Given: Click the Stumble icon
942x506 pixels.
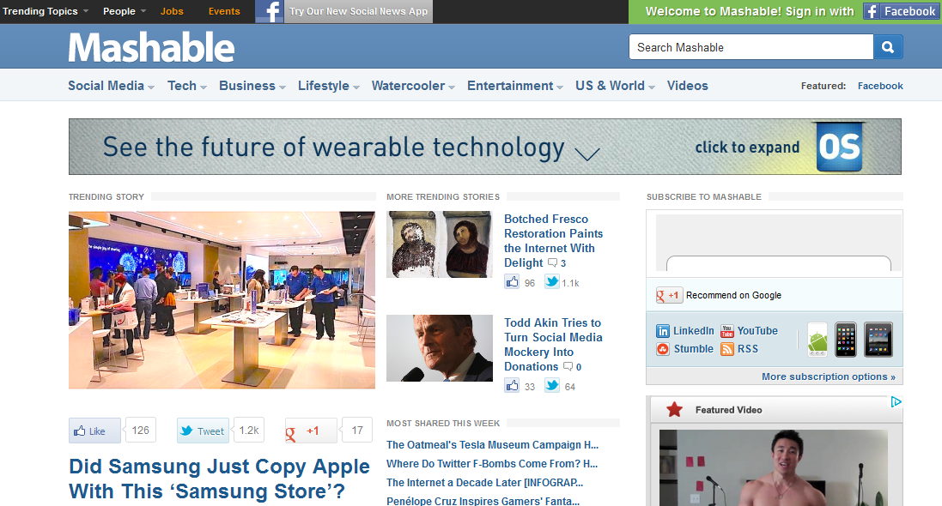Looking at the screenshot, I should [x=663, y=349].
